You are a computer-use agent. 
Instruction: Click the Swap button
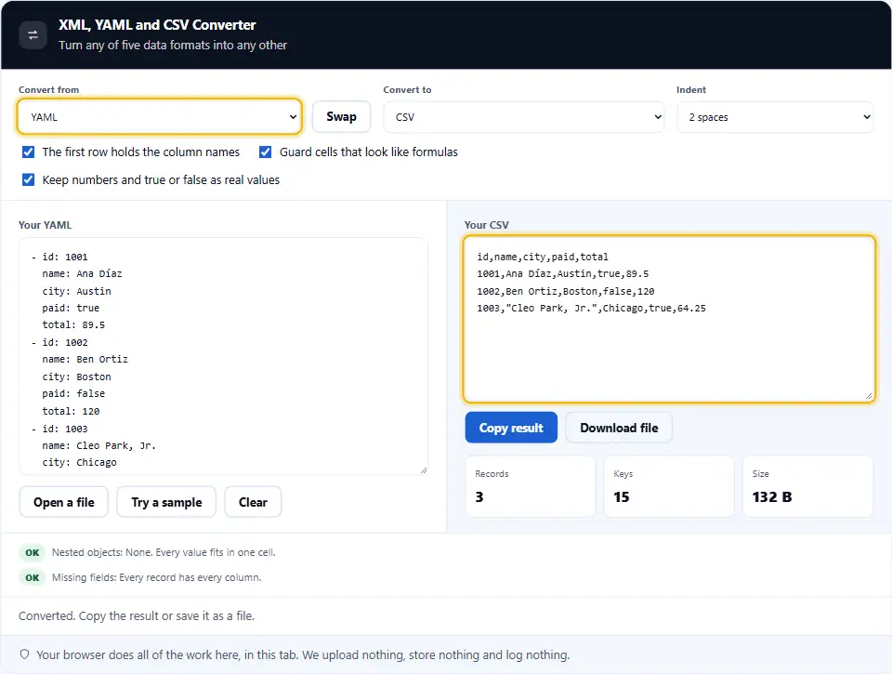click(x=341, y=117)
